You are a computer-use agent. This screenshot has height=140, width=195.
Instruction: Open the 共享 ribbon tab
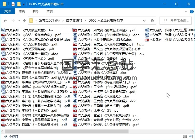coord(36,12)
